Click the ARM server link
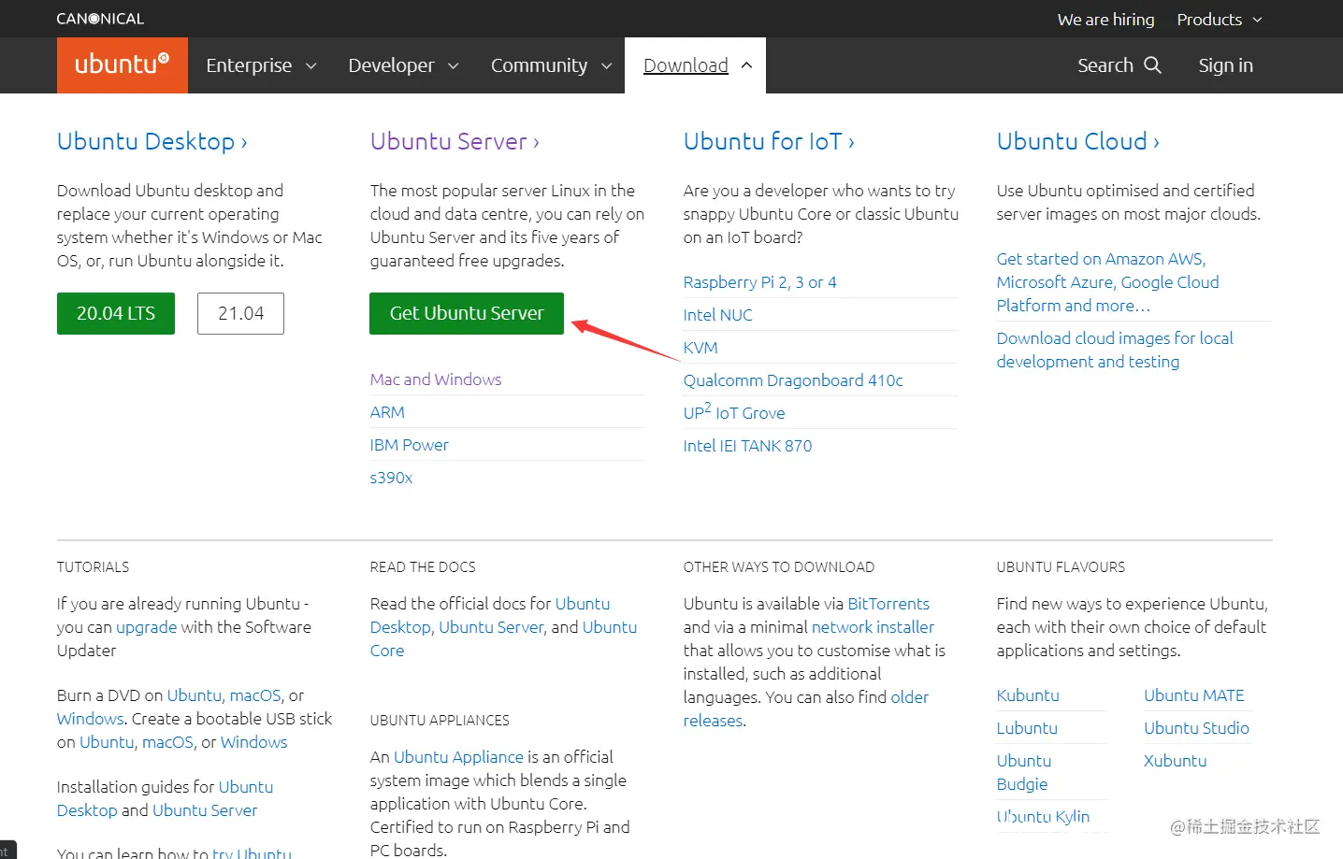1343x859 pixels. pyautogui.click(x=387, y=412)
